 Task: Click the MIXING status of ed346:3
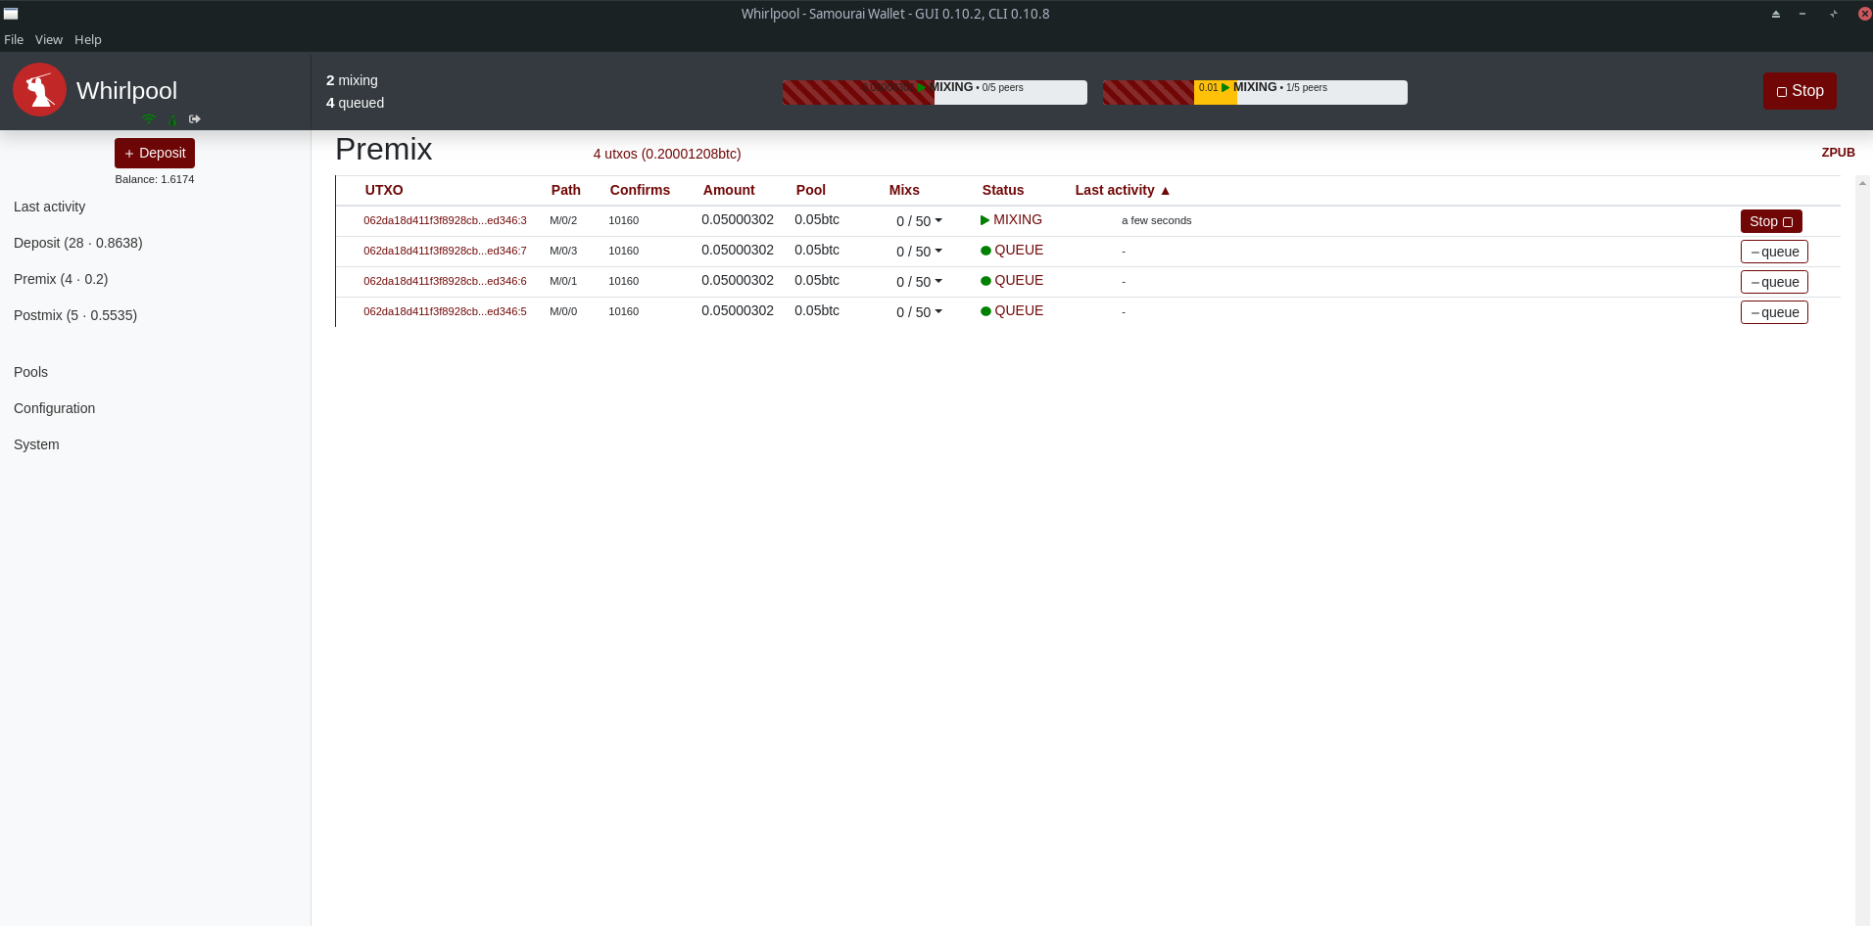[x=1011, y=220]
